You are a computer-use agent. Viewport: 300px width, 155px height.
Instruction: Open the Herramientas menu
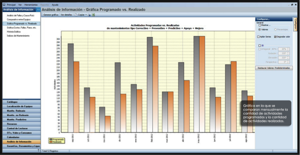(x=31, y=5)
